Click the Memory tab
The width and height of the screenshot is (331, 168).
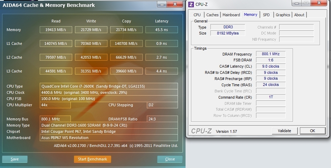[x=250, y=14]
